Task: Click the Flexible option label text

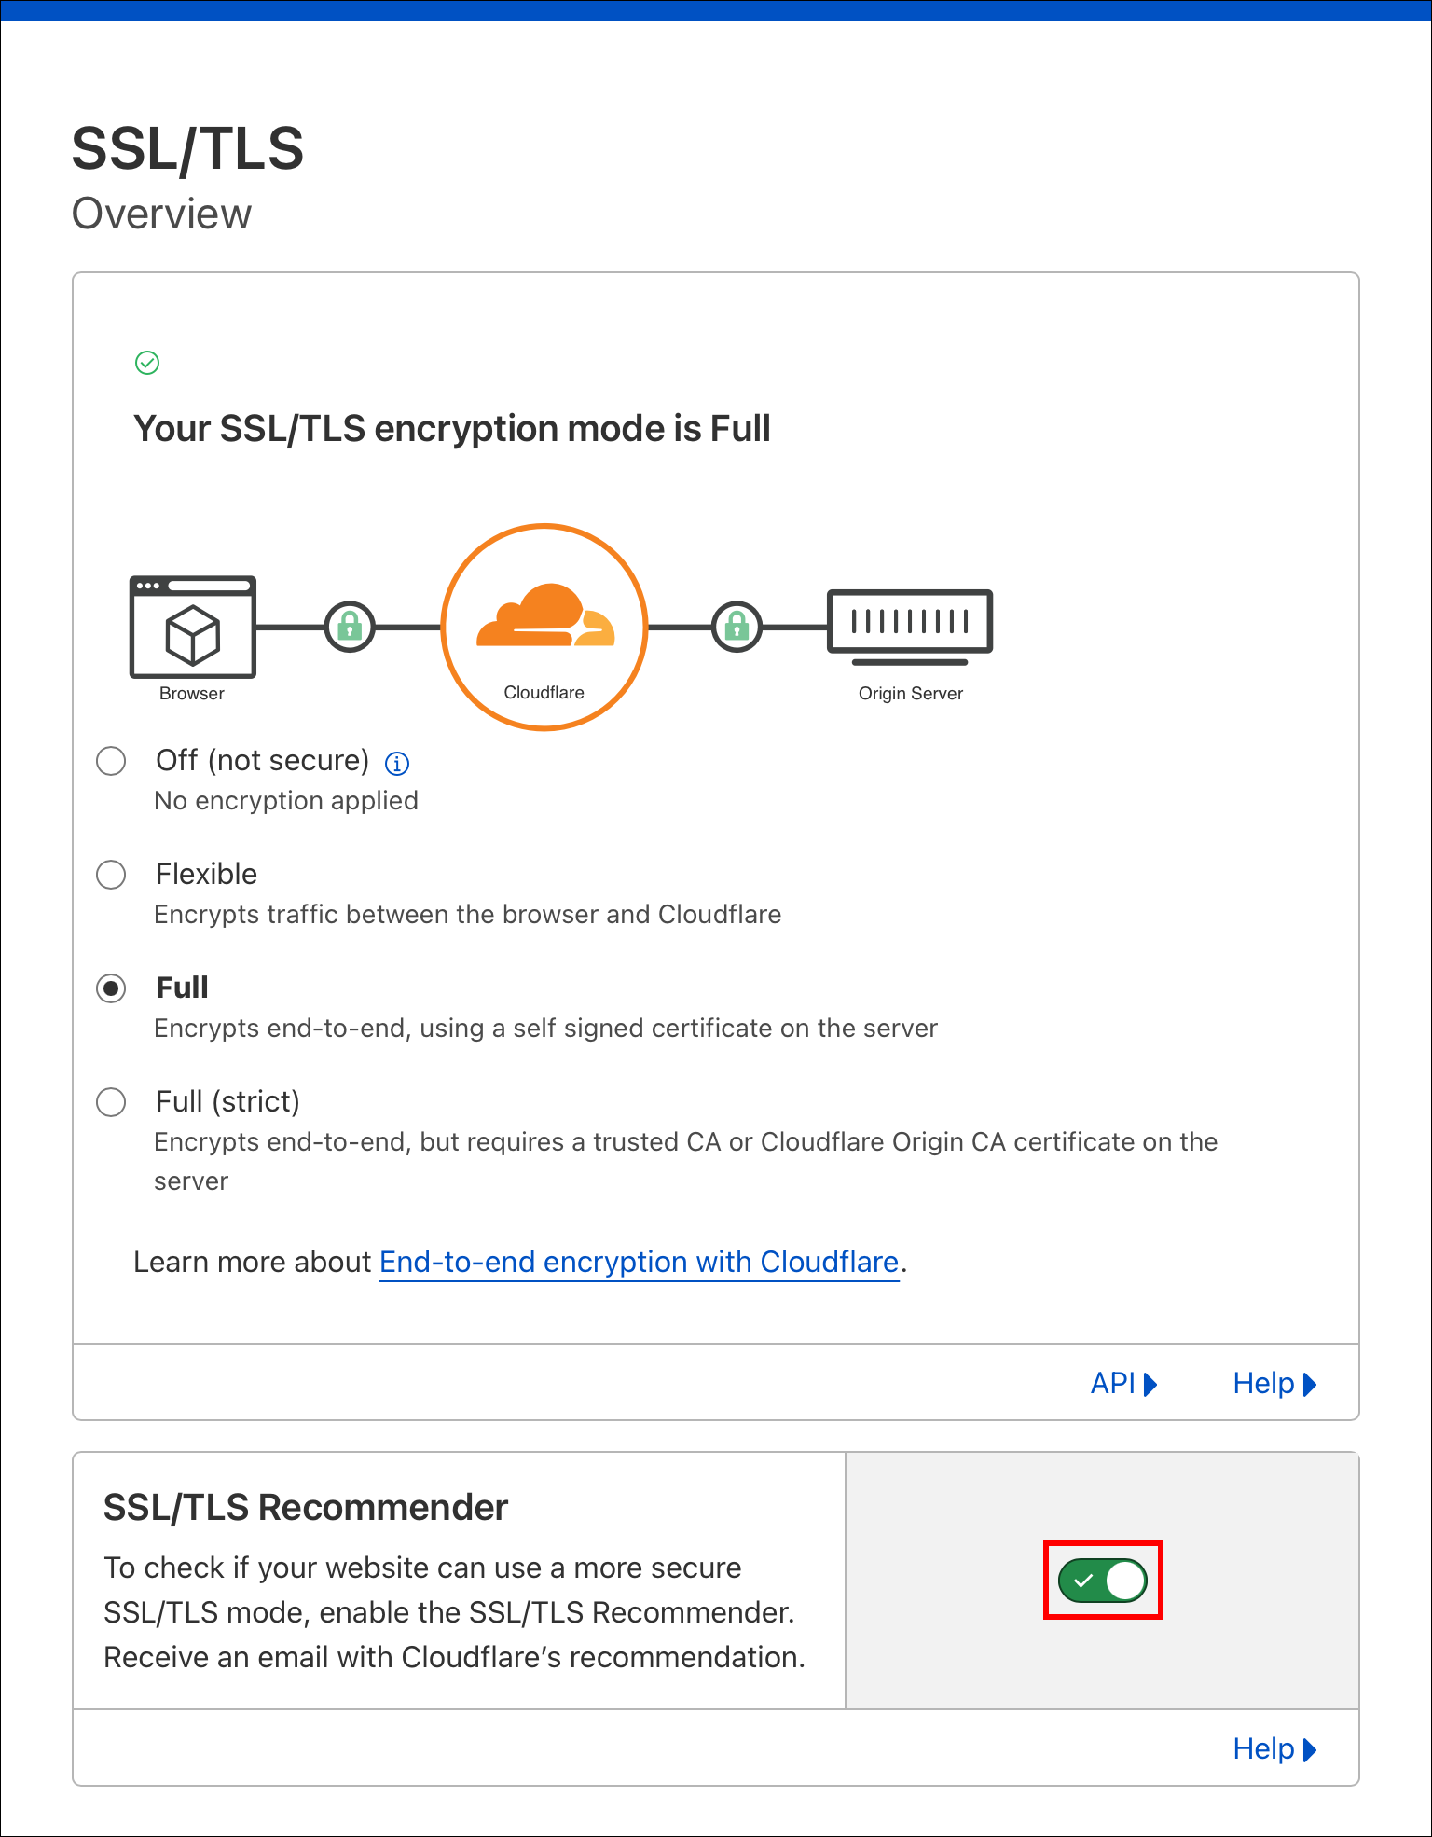Action: 206,875
